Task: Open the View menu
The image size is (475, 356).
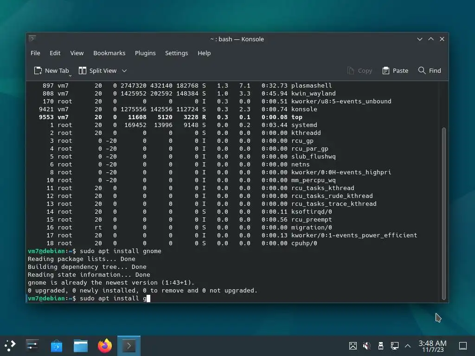Action: click(77, 53)
